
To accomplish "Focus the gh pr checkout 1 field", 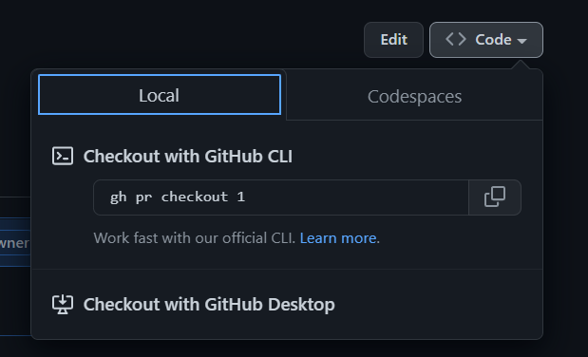I will (281, 197).
